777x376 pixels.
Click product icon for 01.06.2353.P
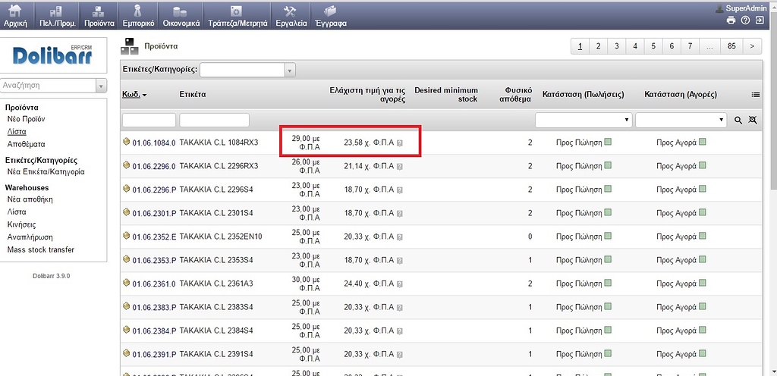[x=127, y=260]
